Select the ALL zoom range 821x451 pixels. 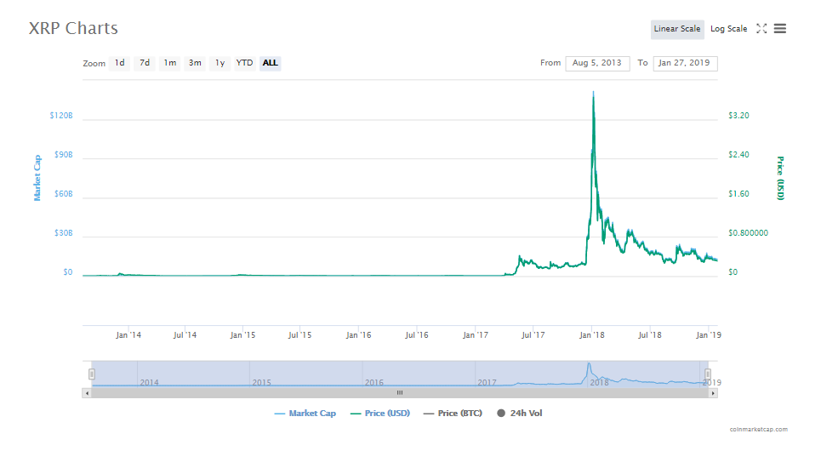pos(271,63)
